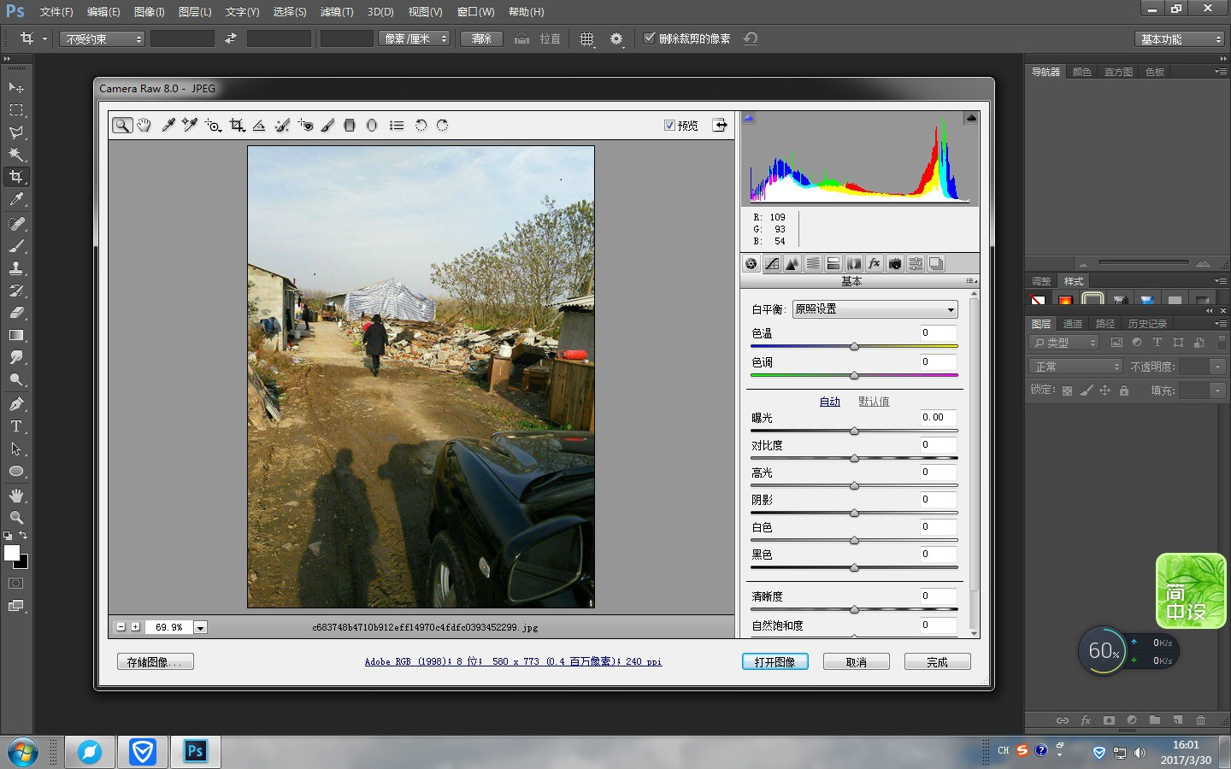Click the 高光 value input field
Image resolution: width=1231 pixels, height=769 pixels.
[x=938, y=473]
